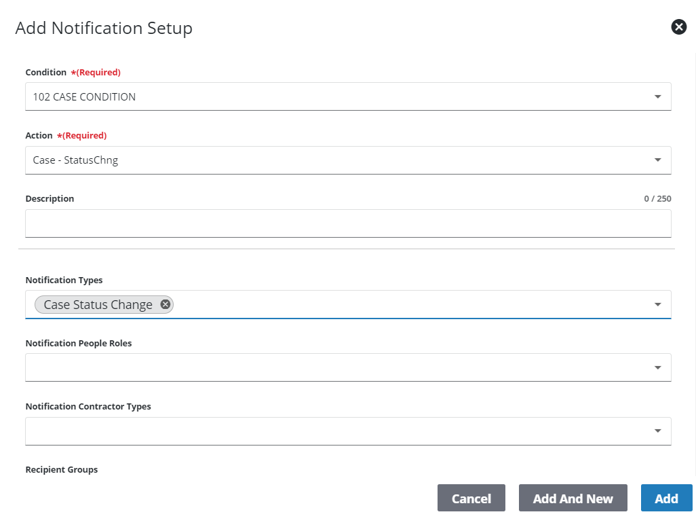Click the Condition dropdown arrow
The width and height of the screenshot is (696, 527).
click(x=657, y=96)
